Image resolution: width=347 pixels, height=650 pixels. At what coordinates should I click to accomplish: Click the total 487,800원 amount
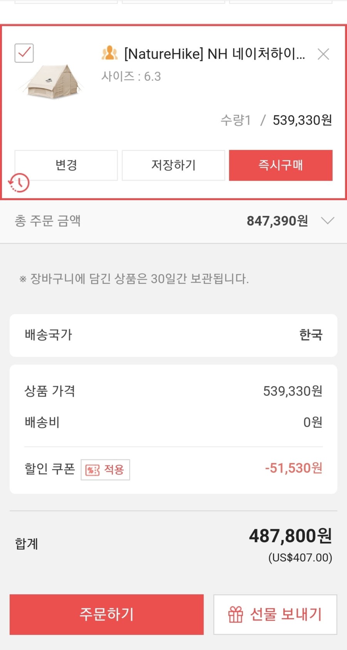pyautogui.click(x=290, y=536)
